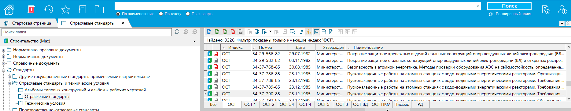
Task: Click the 'Поиск' button
Action: click(509, 6)
